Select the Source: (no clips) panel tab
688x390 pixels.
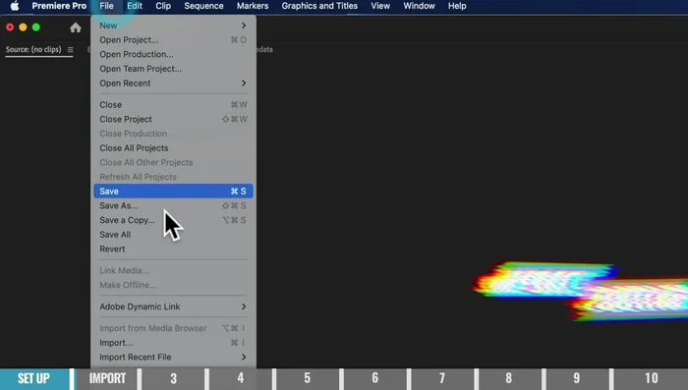(33, 49)
